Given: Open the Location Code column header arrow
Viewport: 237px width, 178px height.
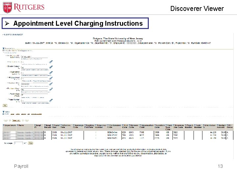Looking at the screenshot, I should pyautogui.click(x=155, y=125).
